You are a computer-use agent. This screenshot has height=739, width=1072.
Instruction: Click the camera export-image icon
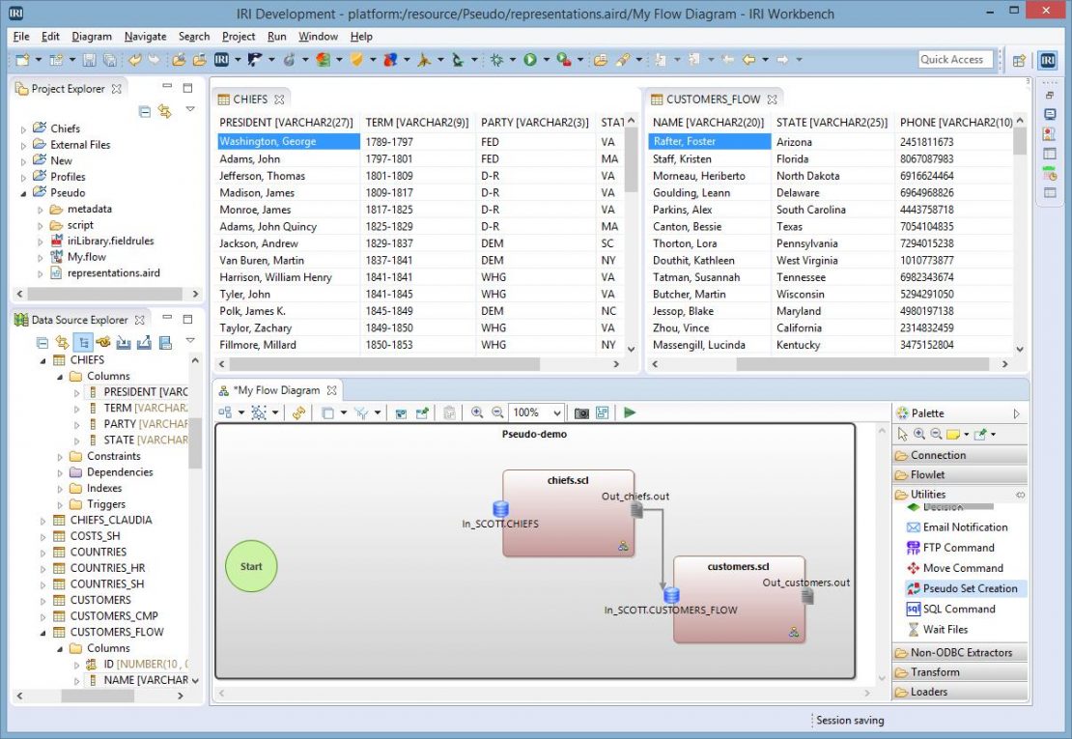coord(581,412)
